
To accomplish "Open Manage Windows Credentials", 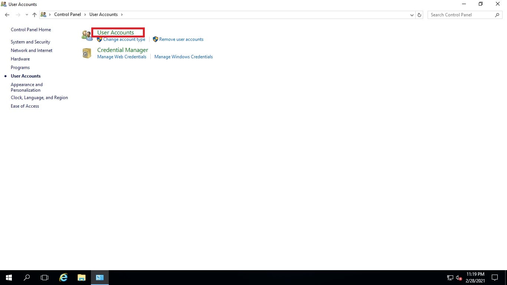I will click(x=183, y=57).
